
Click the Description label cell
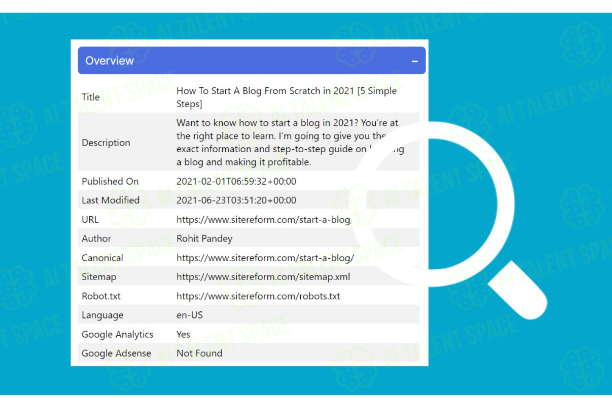point(106,142)
